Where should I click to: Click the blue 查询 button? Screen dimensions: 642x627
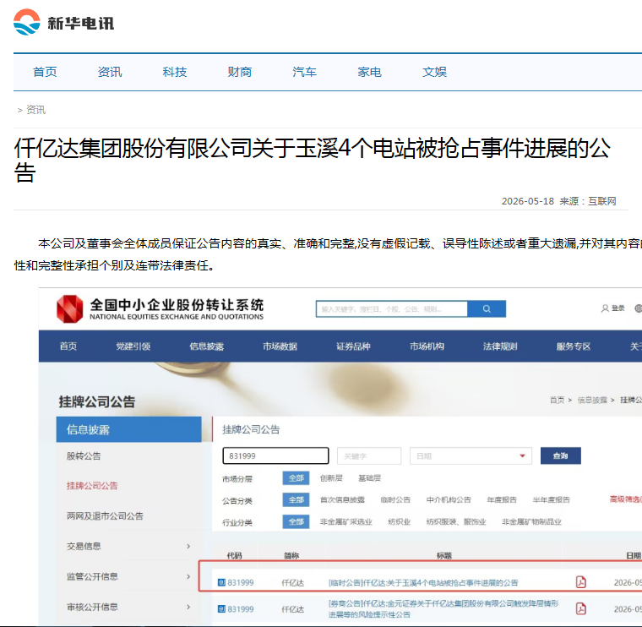[561, 455]
